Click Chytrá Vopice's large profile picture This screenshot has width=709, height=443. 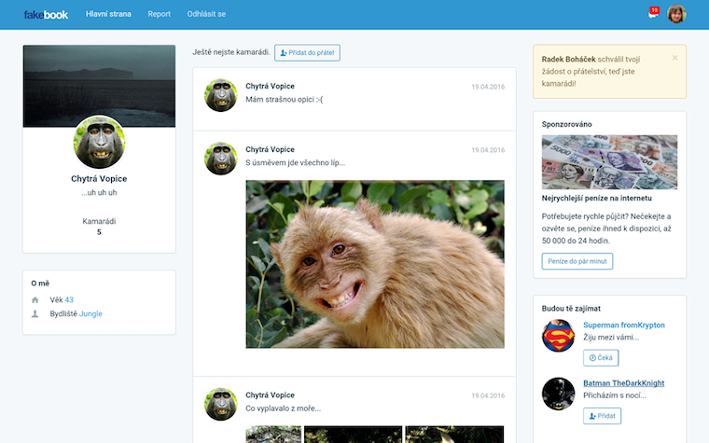coord(99,143)
